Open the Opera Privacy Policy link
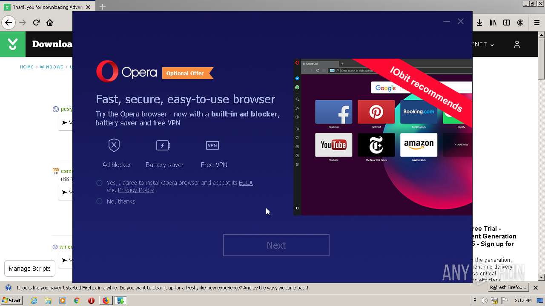Viewport: 545px width, 306px height. pyautogui.click(x=136, y=190)
